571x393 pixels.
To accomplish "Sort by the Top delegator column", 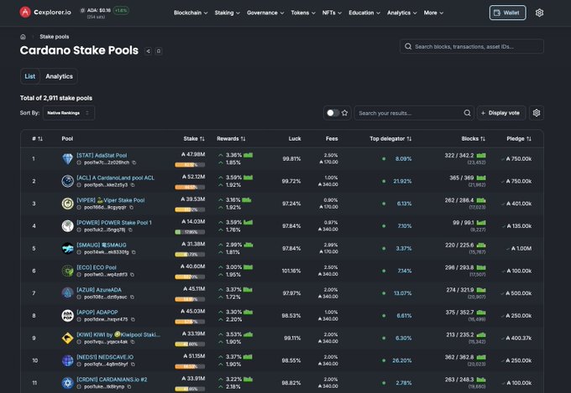I will [390, 139].
